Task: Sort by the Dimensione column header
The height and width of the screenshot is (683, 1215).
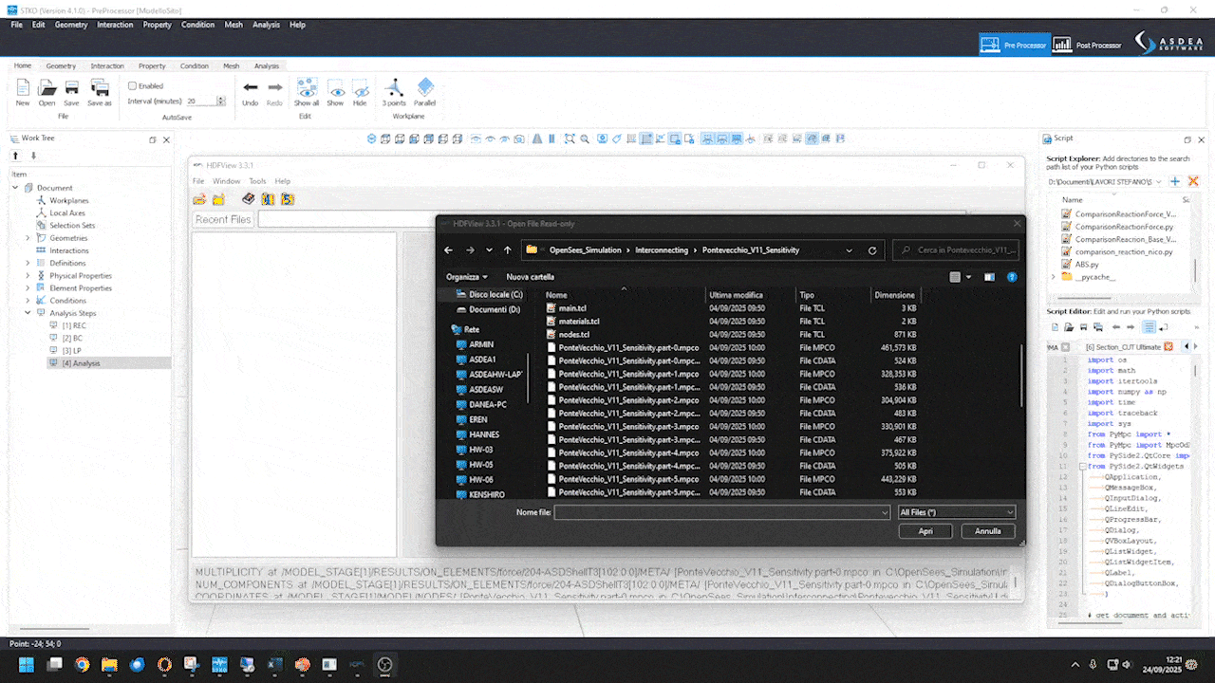Action: point(896,295)
